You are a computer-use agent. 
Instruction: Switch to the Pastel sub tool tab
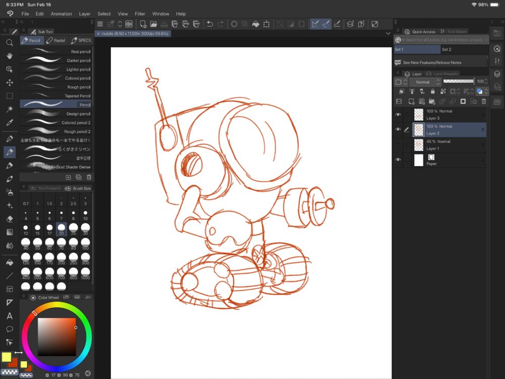[56, 40]
